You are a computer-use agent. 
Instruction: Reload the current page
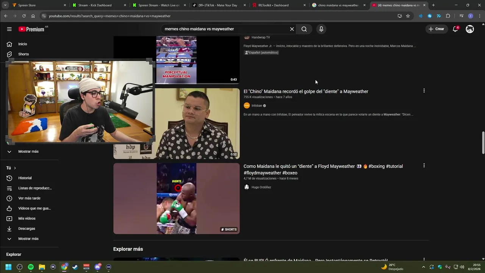[x=24, y=16]
